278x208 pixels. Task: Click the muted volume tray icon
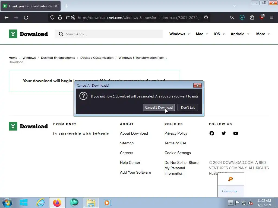click(251, 203)
